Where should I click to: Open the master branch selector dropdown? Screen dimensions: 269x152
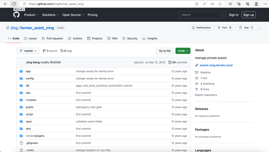(x=28, y=51)
